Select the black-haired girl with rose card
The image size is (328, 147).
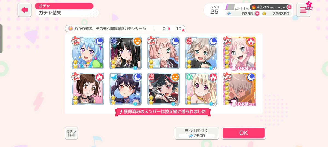click(x=126, y=53)
